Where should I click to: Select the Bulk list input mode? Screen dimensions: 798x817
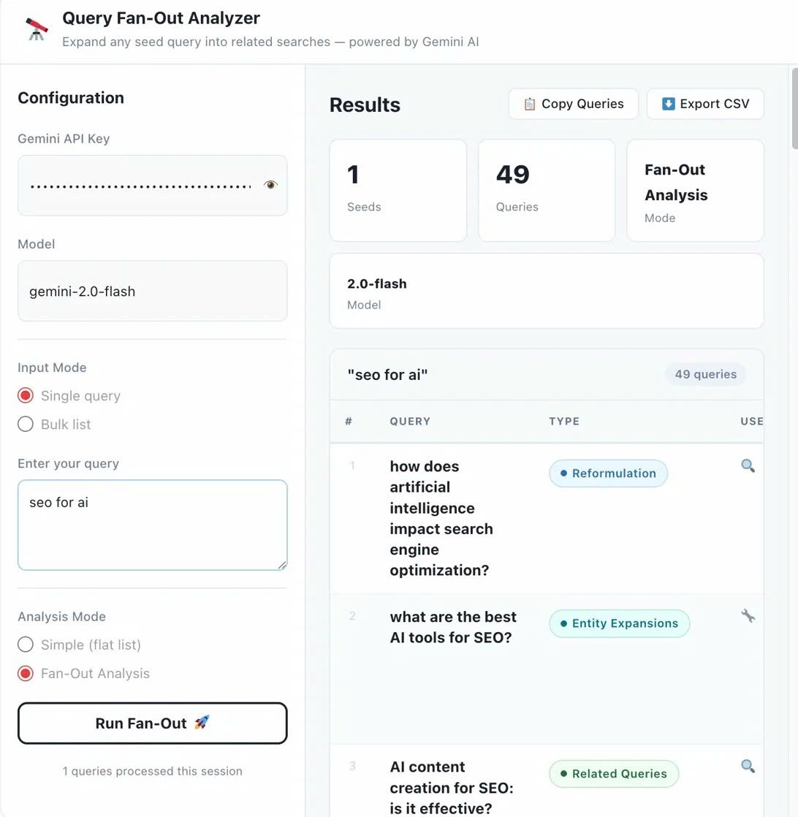pos(26,425)
